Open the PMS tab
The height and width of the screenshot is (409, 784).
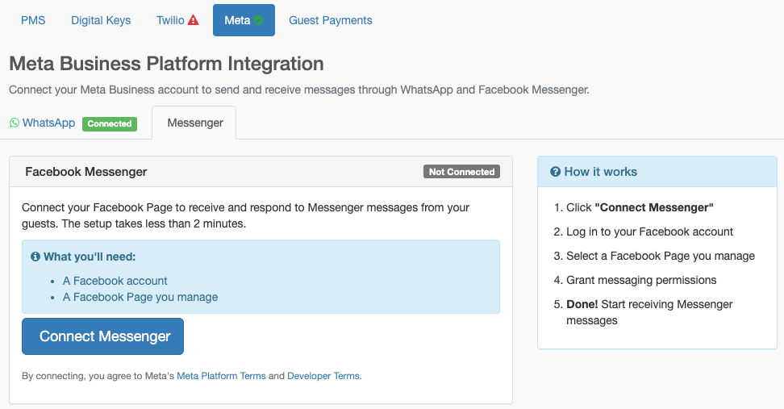[x=33, y=20]
